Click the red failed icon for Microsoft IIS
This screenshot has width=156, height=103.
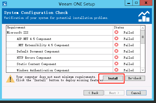pyautogui.click(x=116, y=32)
